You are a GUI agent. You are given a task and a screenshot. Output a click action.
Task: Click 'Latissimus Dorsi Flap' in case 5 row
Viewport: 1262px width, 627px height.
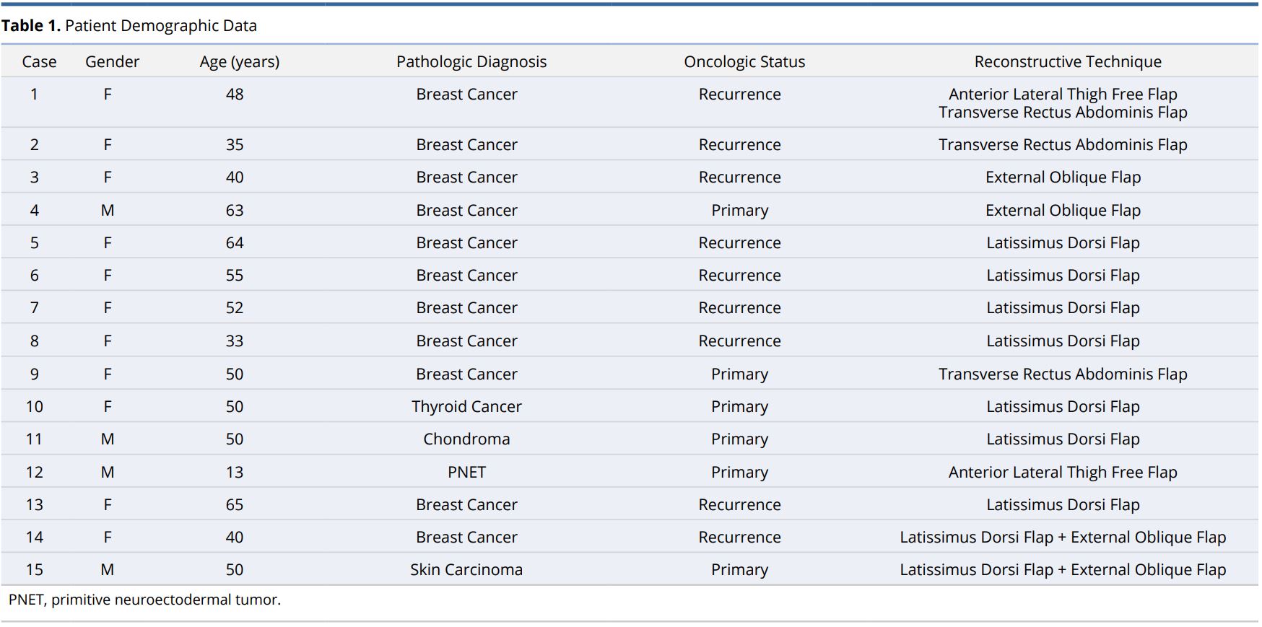pyautogui.click(x=1063, y=243)
